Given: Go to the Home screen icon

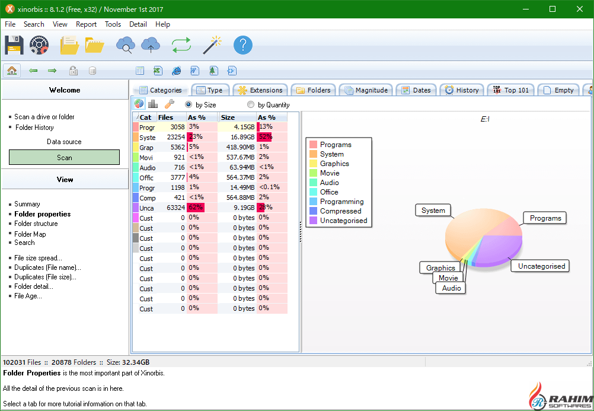Looking at the screenshot, I should coord(12,71).
